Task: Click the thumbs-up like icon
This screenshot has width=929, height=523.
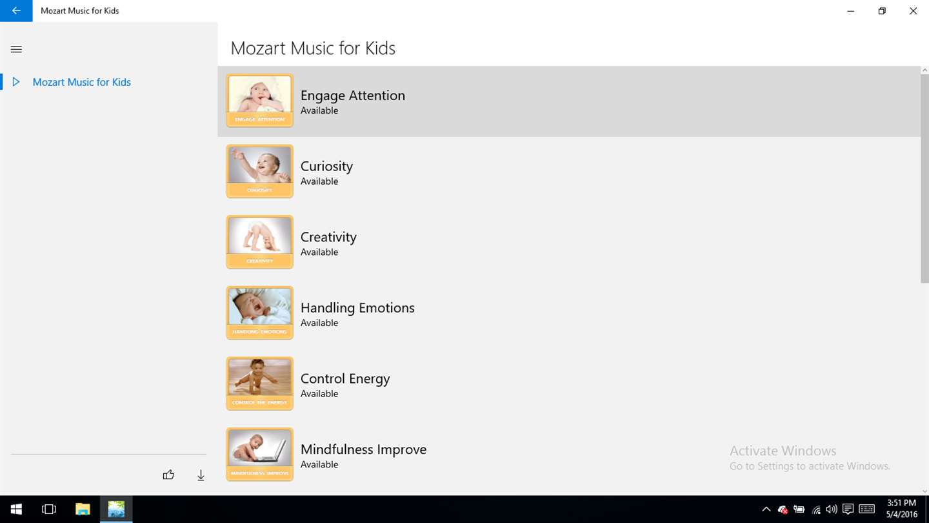Action: pyautogui.click(x=168, y=475)
